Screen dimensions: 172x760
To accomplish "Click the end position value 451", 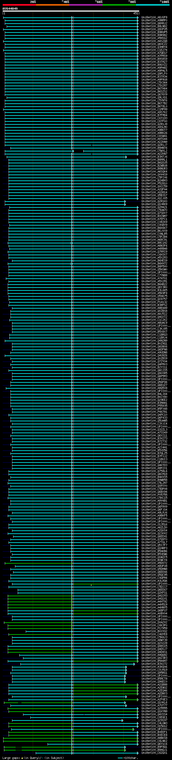I will point(135,13).
